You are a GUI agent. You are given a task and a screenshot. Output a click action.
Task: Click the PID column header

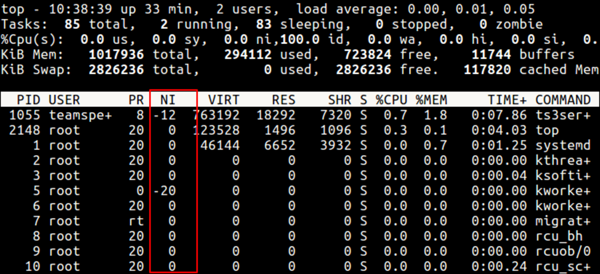(x=28, y=100)
